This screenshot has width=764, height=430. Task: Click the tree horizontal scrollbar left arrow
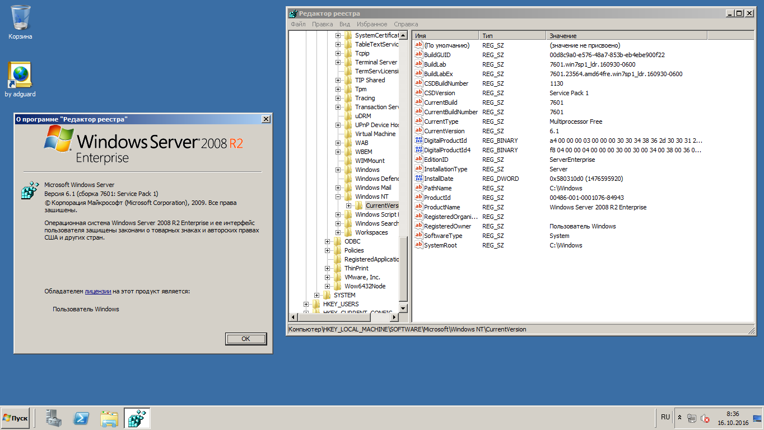pos(294,317)
